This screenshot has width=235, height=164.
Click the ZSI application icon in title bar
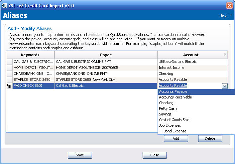coord(5,6)
